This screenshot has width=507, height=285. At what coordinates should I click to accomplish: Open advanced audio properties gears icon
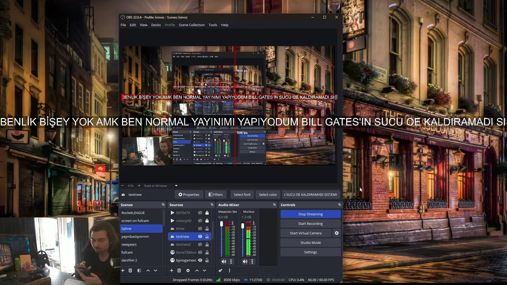click(x=221, y=270)
